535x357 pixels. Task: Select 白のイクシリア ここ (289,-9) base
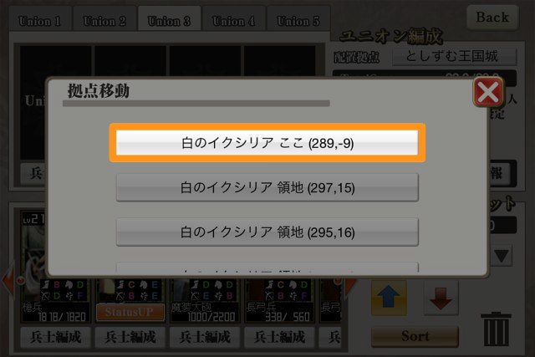coord(267,143)
